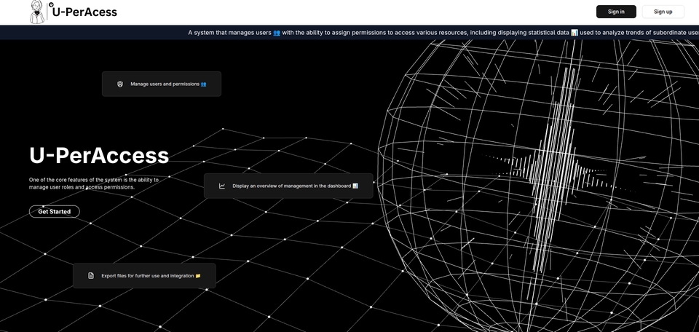Viewport: 699px width, 332px height.
Task: Click the people emoji in Manage users card
Action: [x=203, y=84]
